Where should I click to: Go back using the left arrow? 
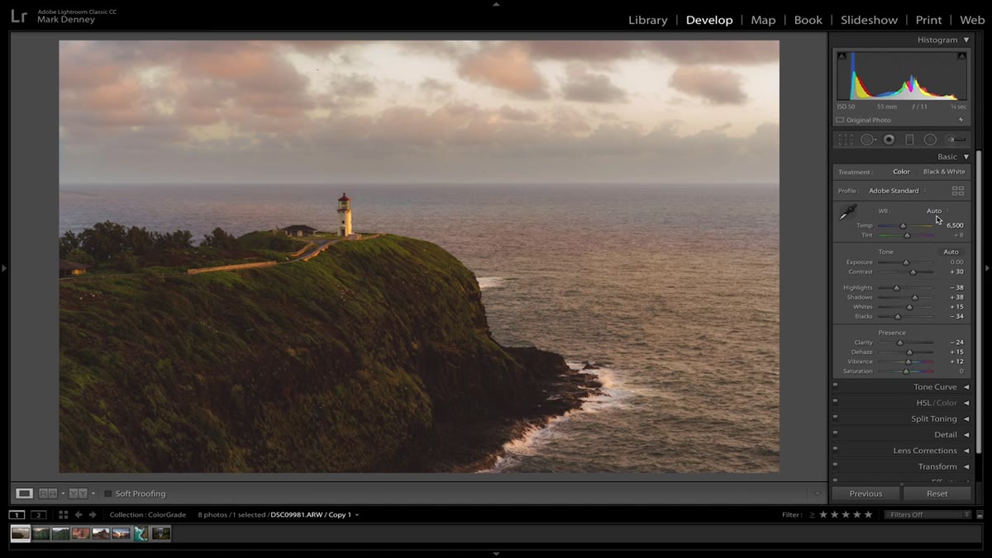tap(79, 515)
